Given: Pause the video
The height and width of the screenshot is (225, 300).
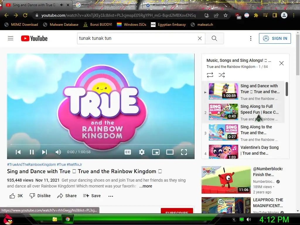Looking at the screenshot, I should [32, 152].
